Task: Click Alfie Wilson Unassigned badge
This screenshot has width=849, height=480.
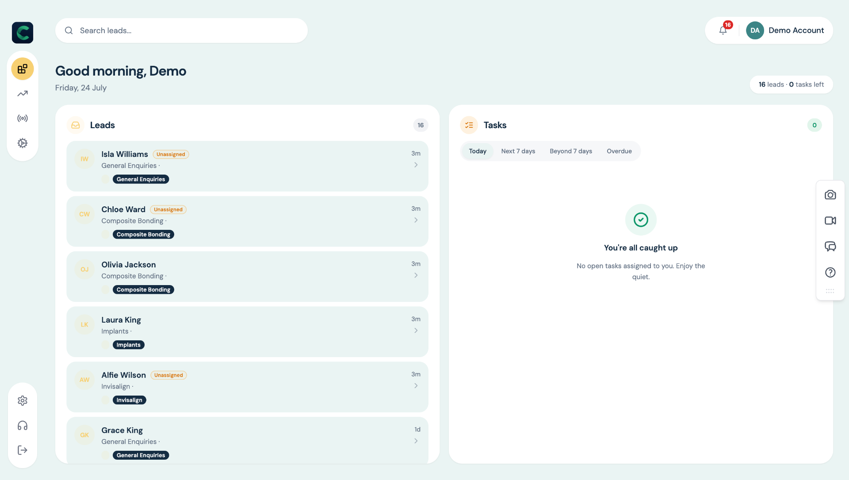Action: coord(168,375)
